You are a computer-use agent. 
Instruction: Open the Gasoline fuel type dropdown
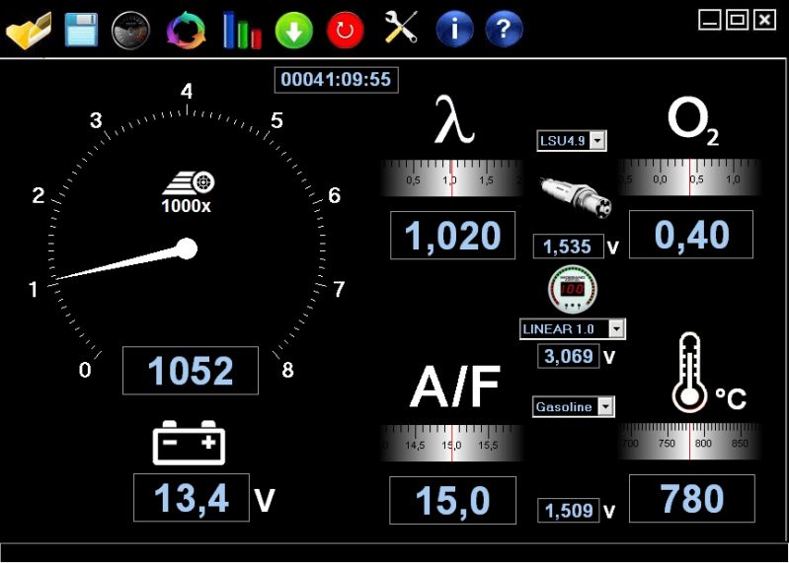pyautogui.click(x=574, y=406)
